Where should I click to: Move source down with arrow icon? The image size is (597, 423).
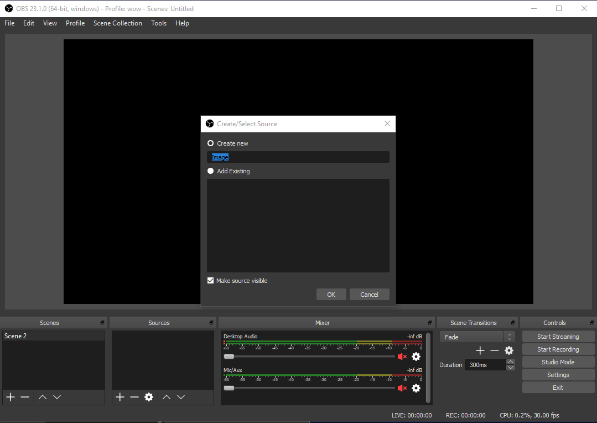[181, 397]
